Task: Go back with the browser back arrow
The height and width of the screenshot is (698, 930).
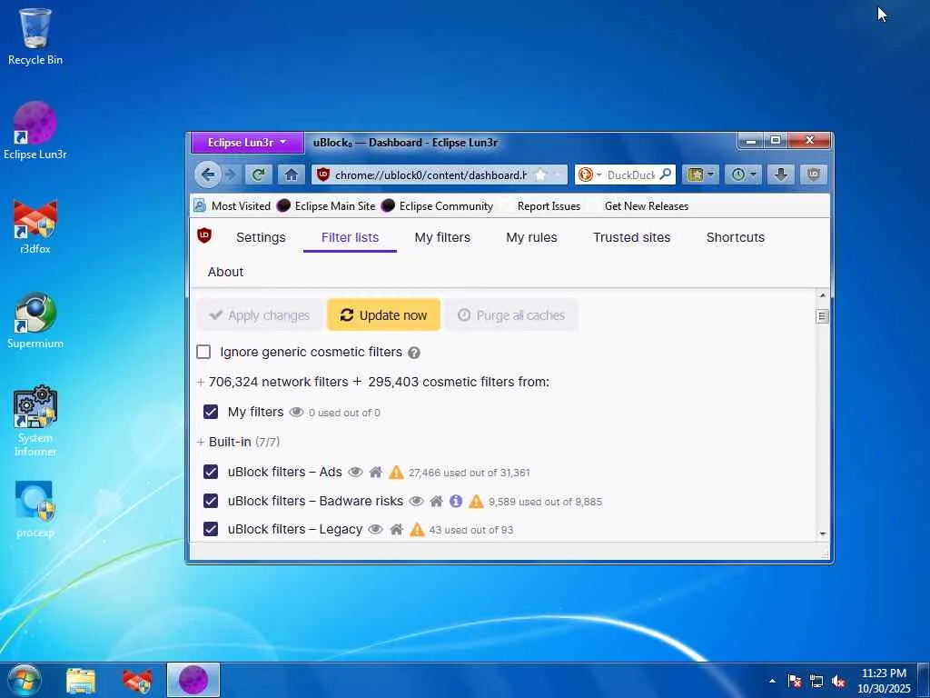Action: pyautogui.click(x=208, y=174)
